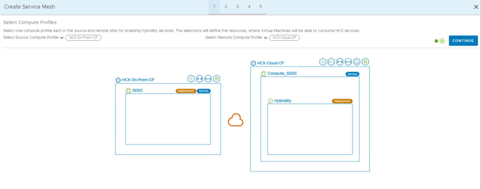
Task: Click the cloud hexagon icon above HCX-Cloud-CP box
Action: (357, 62)
